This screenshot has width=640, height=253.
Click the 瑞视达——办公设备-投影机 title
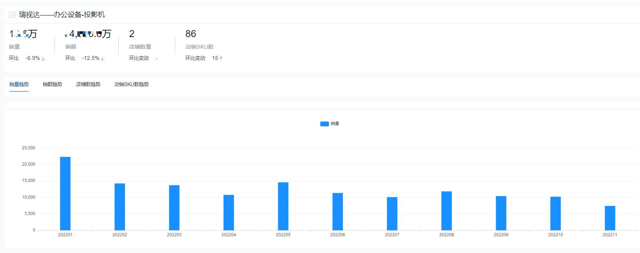[x=62, y=15]
